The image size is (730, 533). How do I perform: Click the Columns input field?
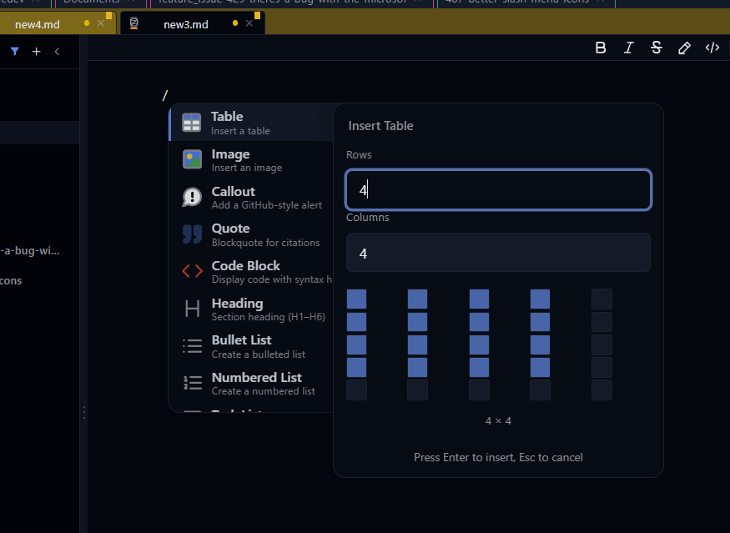coord(498,252)
